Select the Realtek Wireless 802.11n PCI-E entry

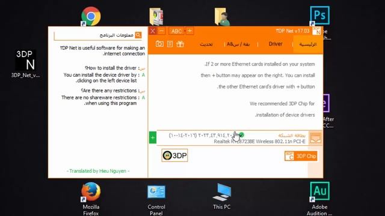pos(259,142)
